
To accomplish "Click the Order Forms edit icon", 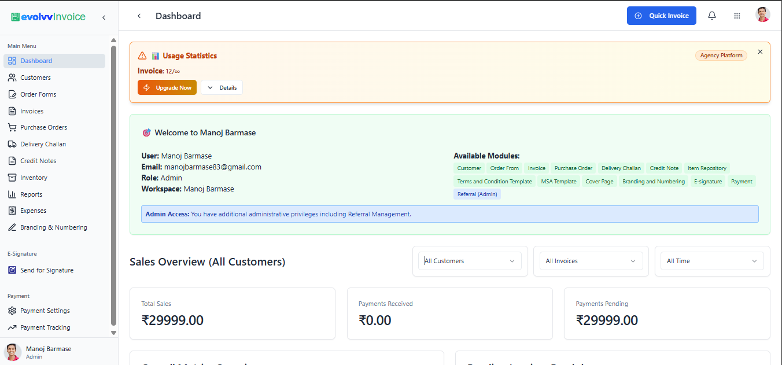I will click(x=12, y=94).
